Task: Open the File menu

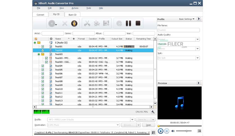Action: (39, 8)
